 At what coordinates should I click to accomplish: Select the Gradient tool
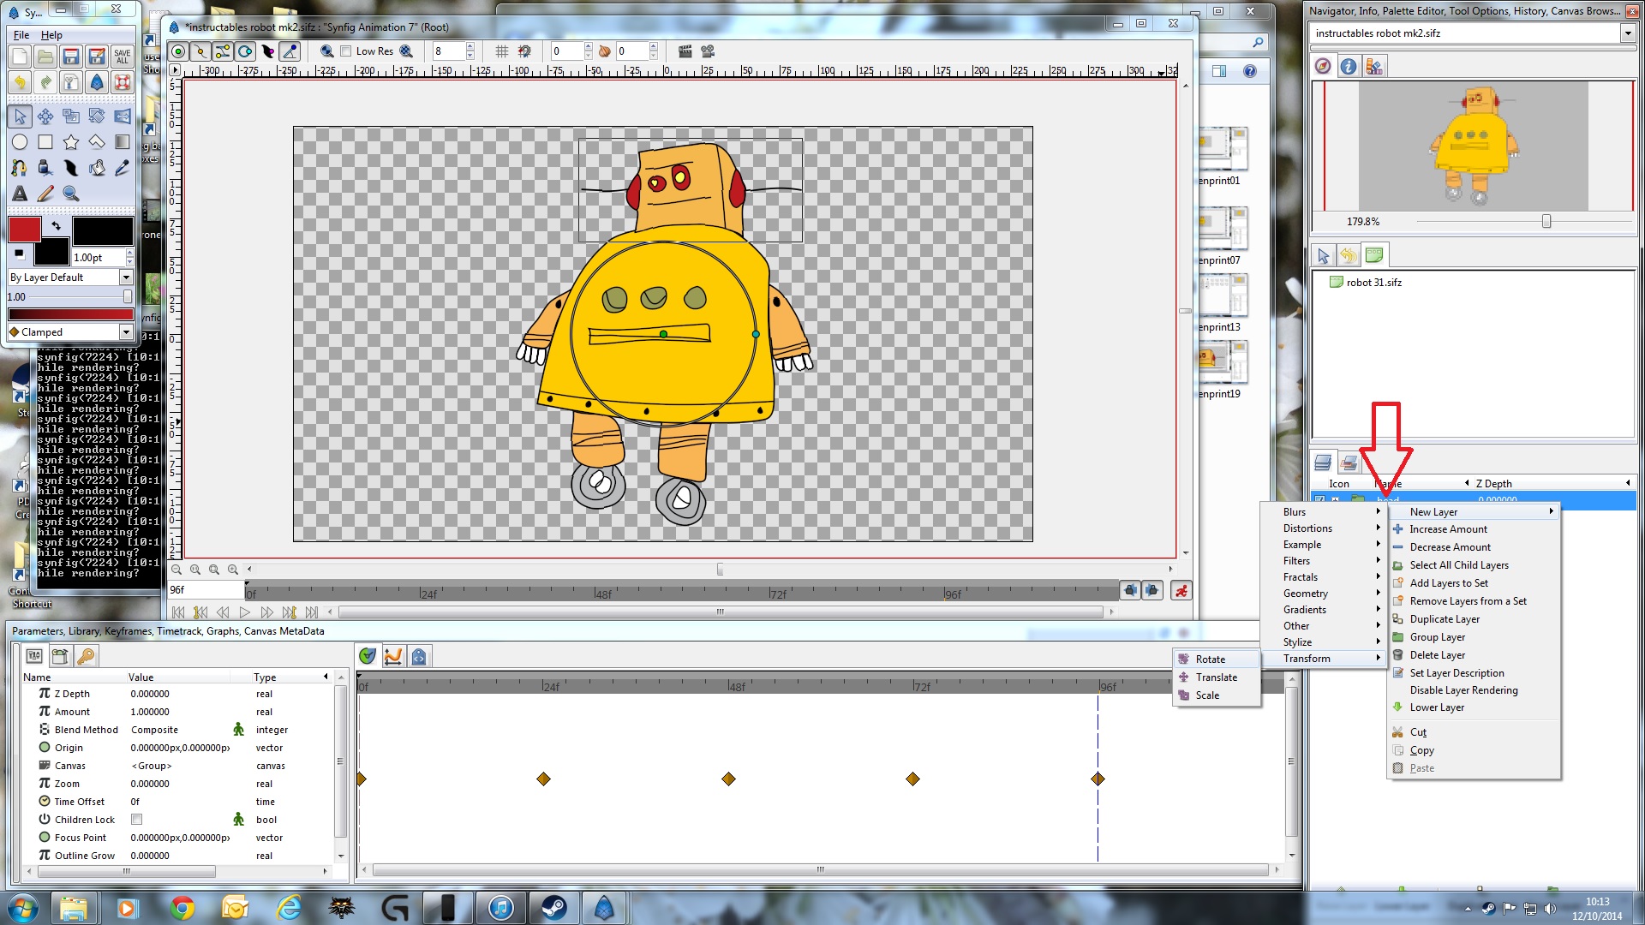click(123, 142)
